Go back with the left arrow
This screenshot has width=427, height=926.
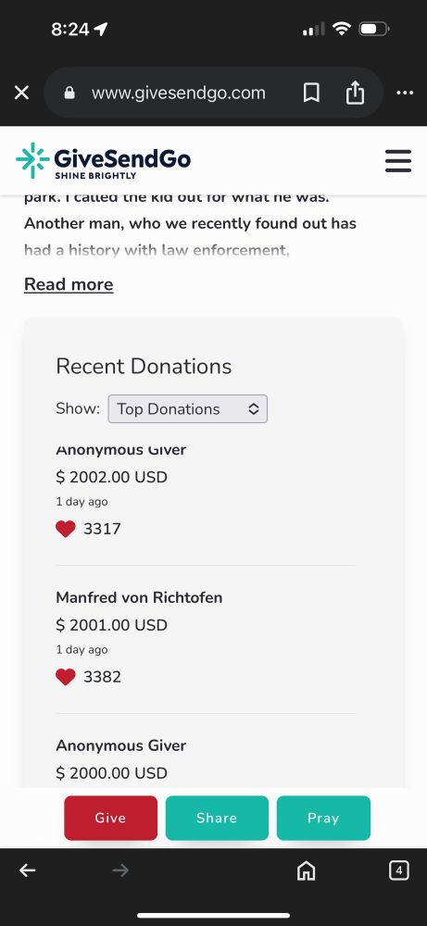[27, 870]
